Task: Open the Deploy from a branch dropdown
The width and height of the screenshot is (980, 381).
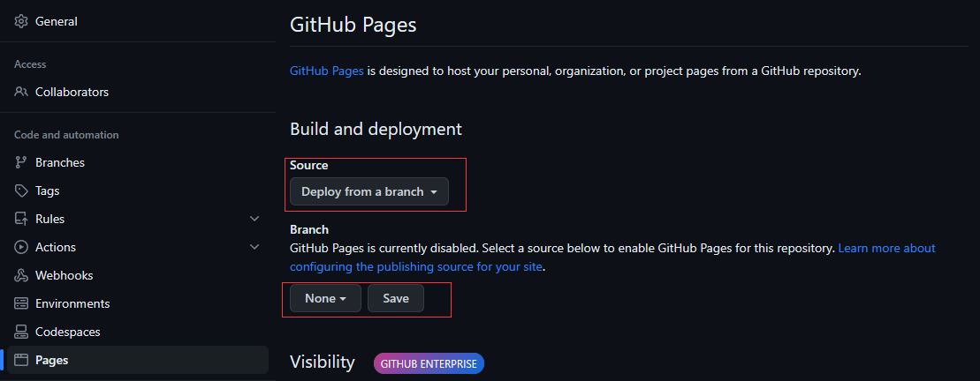Action: (368, 191)
